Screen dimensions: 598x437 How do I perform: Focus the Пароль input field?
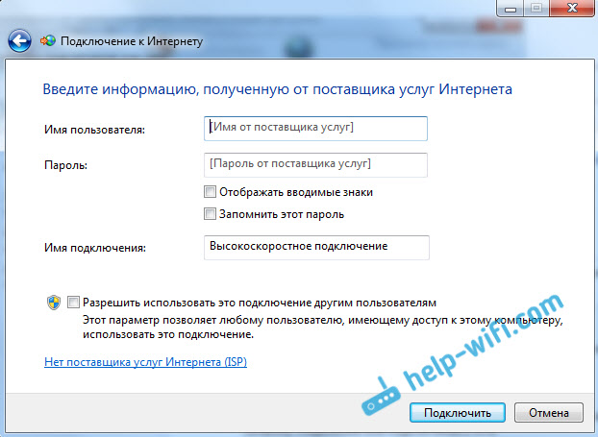(x=315, y=165)
